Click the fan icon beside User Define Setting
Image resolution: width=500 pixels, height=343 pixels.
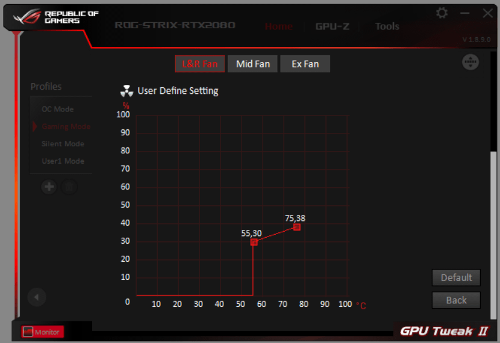pyautogui.click(x=127, y=91)
